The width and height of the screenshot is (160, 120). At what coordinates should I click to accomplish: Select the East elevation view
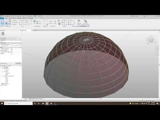click(7, 78)
